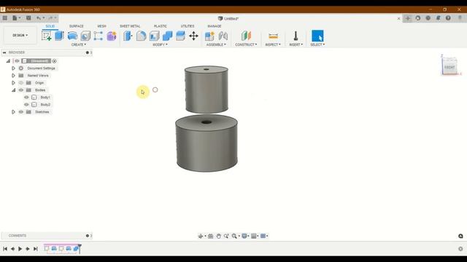Switch to the UTILITIES tab
The height and width of the screenshot is (262, 467).
188,26
